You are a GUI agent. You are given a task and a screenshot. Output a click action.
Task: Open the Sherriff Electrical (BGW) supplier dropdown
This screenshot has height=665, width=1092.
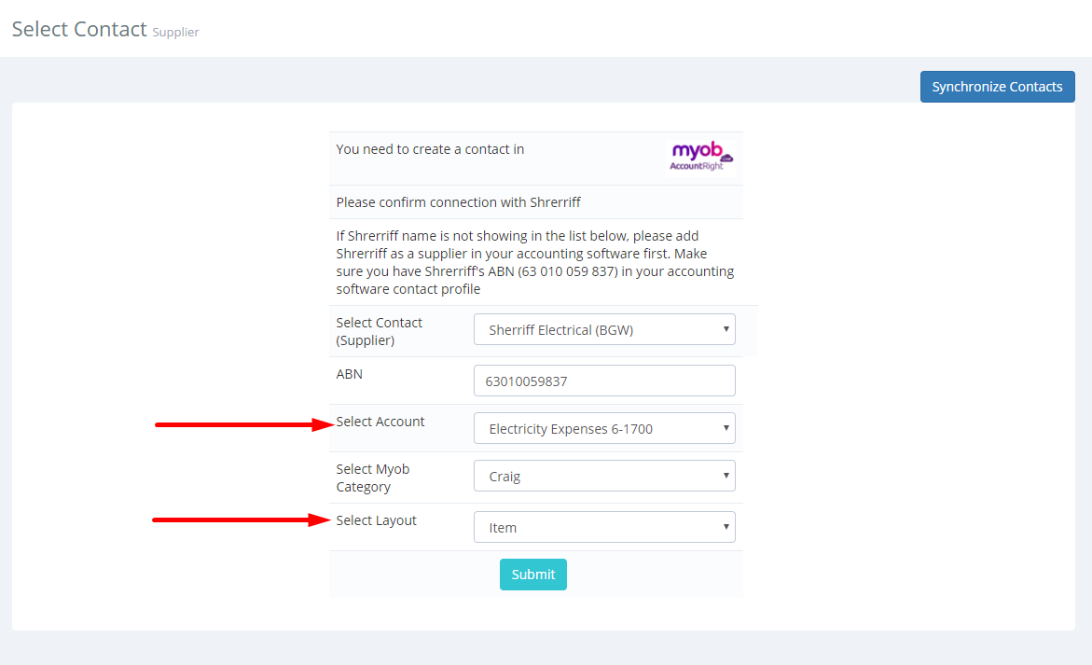(603, 329)
